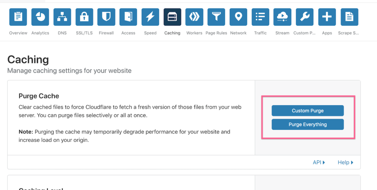Open the Stream cloud play icon
Screen dimensions: 377x190
coord(282,17)
